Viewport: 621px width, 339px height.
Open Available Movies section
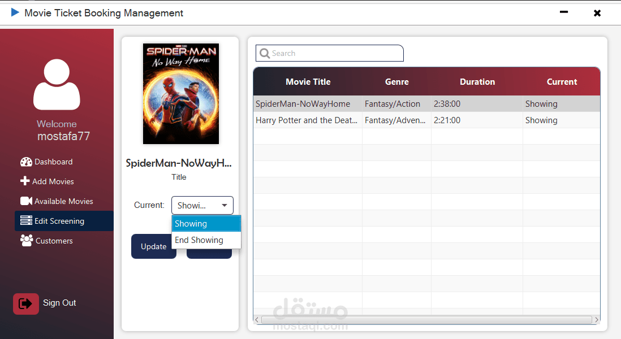(64, 201)
